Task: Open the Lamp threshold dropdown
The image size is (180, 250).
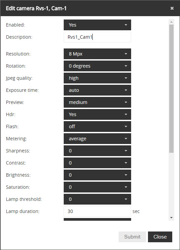Action: (97, 199)
